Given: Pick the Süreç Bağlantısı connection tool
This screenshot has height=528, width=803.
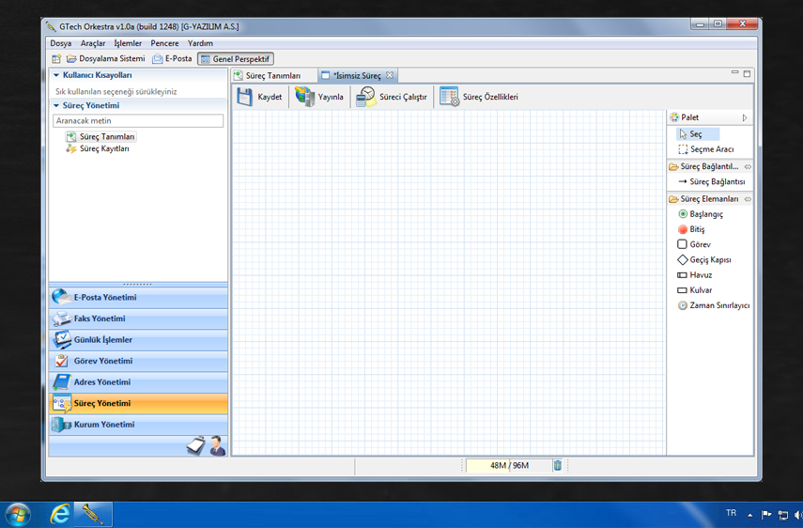Looking at the screenshot, I should [711, 182].
